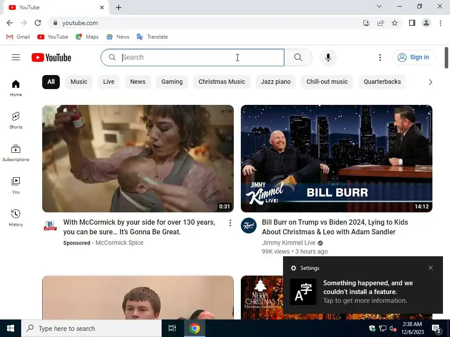Open McCormick ad three-dot options menu
This screenshot has height=337, width=450.
point(230,223)
